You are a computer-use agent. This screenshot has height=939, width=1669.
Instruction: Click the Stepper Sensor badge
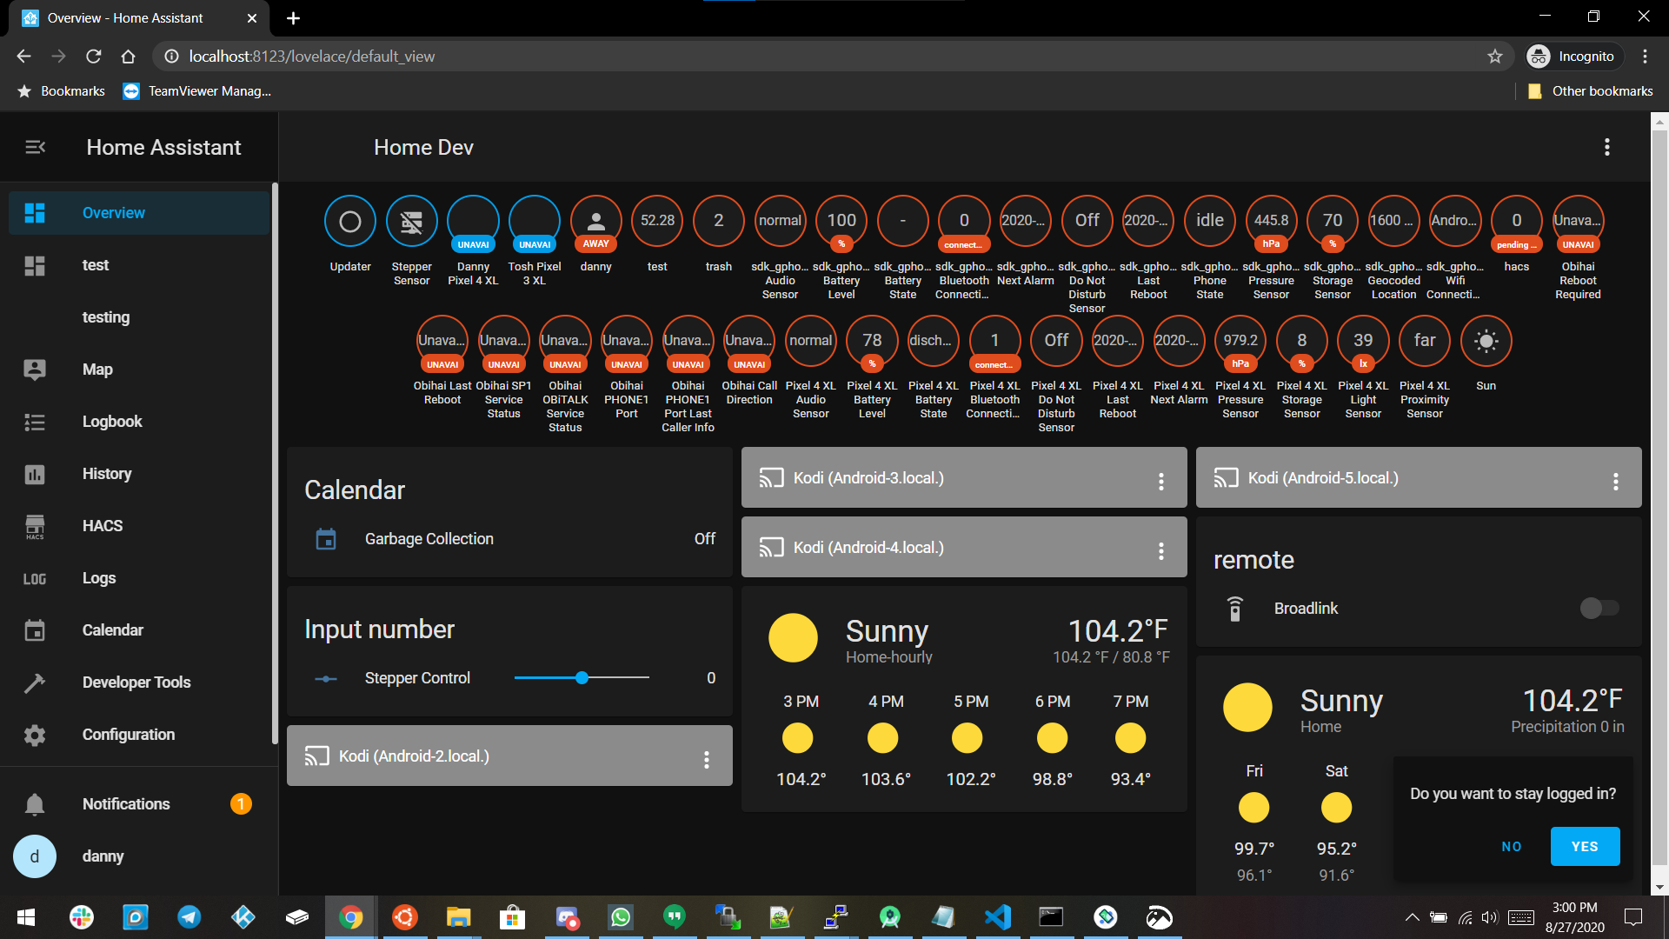tap(411, 221)
